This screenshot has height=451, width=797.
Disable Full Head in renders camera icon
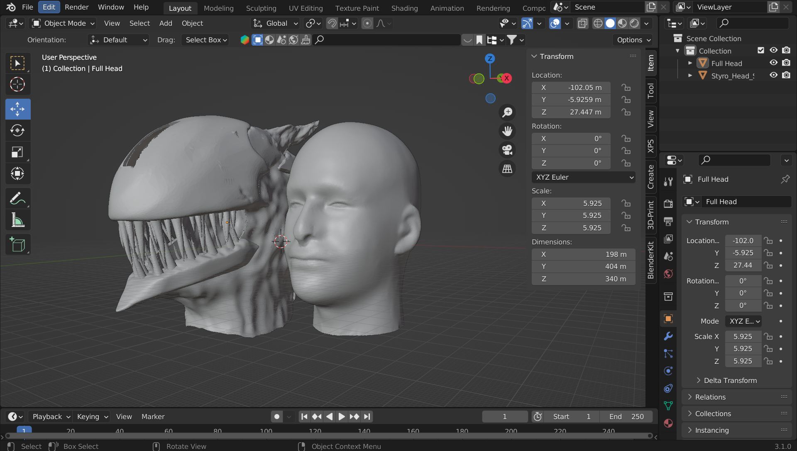(786, 63)
